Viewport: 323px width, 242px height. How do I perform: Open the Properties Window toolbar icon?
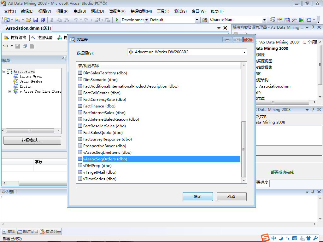click(279, 20)
